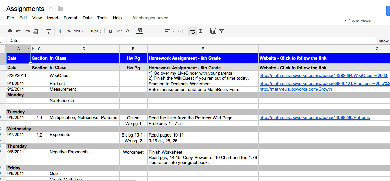Viewport: 390px width, 181px height.
Task: Open the Format menu
Action: click(x=70, y=18)
